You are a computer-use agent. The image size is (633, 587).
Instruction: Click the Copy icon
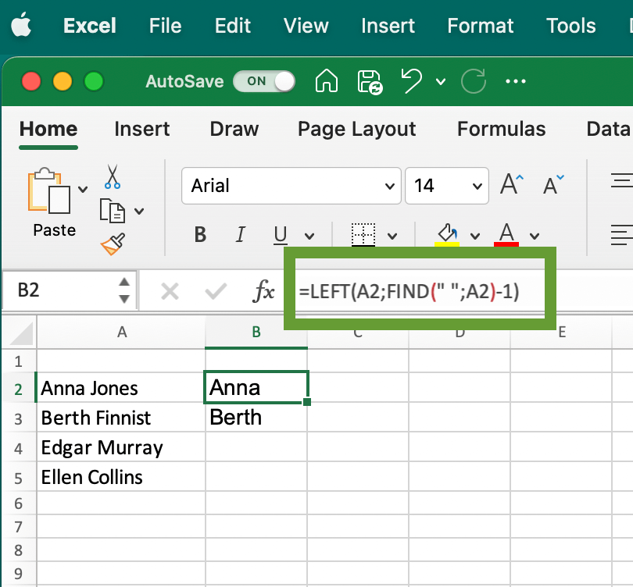point(113,210)
